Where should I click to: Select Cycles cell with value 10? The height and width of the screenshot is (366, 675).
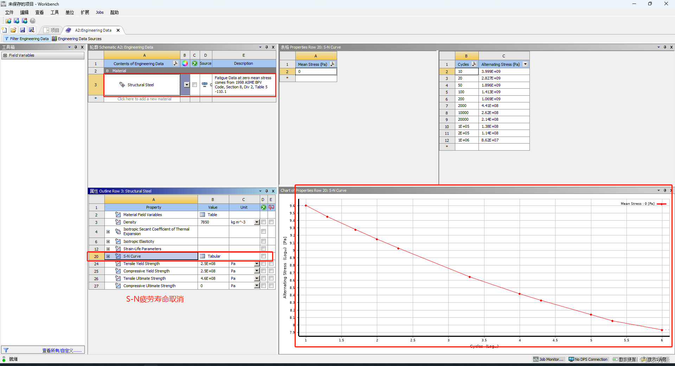(x=467, y=71)
